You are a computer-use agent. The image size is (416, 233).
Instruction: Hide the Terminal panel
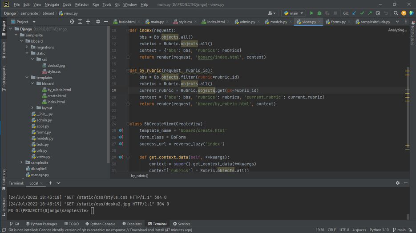(406, 183)
